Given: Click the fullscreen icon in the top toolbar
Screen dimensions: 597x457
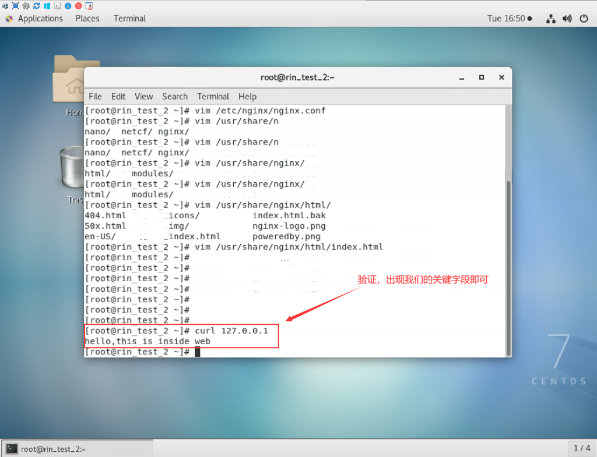Looking at the screenshot, I should click(x=16, y=6).
